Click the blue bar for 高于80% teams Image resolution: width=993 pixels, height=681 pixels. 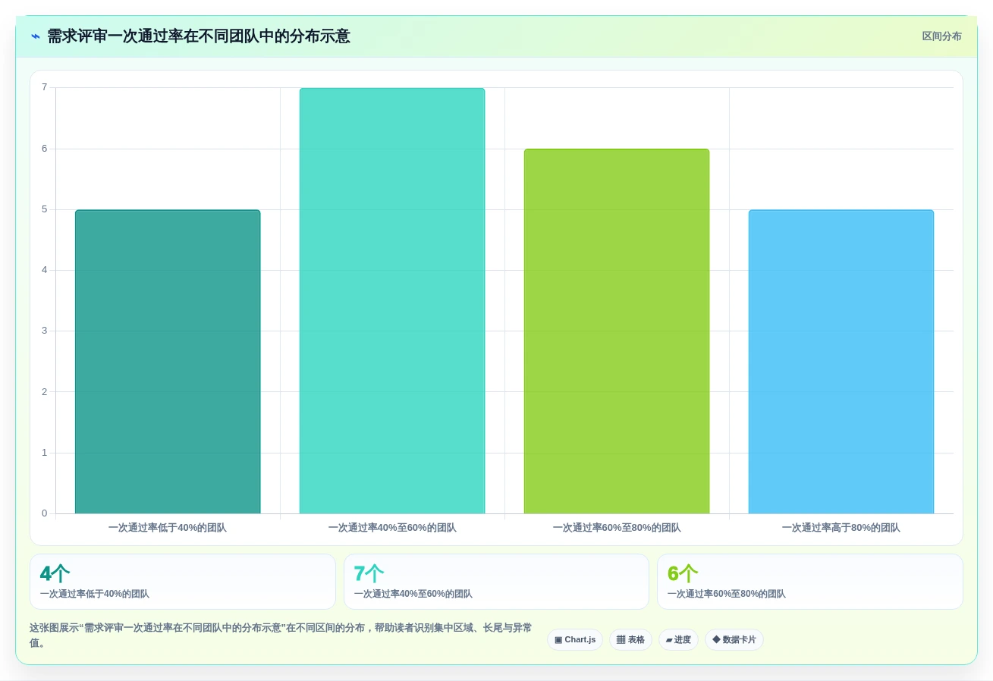pyautogui.click(x=841, y=362)
